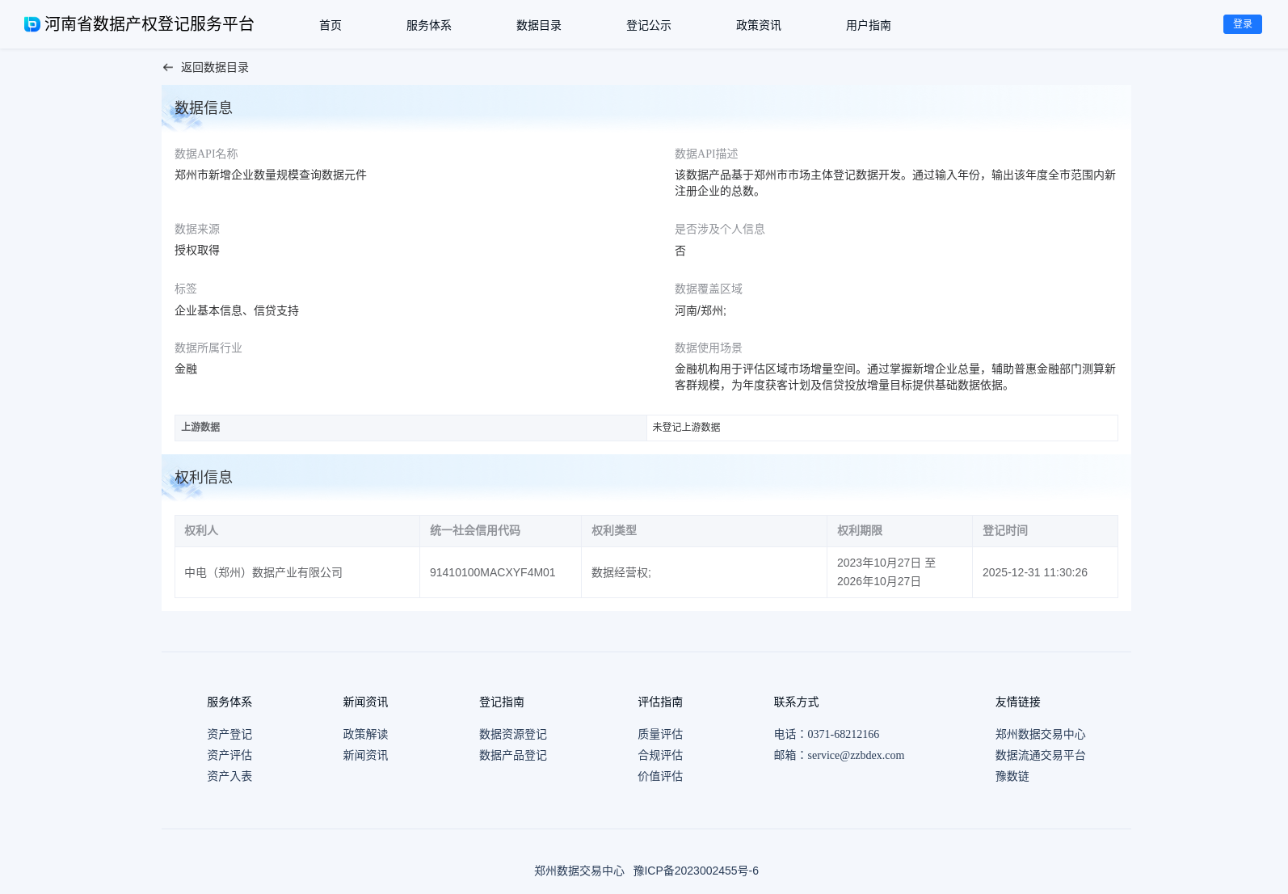1288x894 pixels.
Task: Open friendly link 郑州数据交易中心
Action: [1041, 734]
